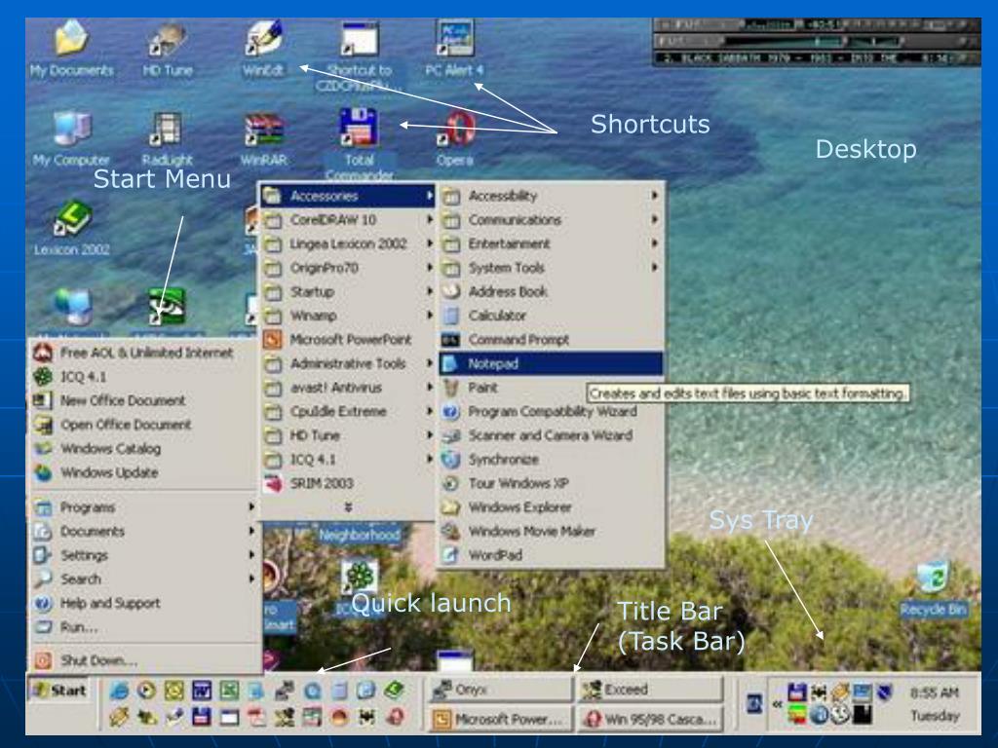Click the Start button
This screenshot has height=748, width=998.
click(59, 691)
